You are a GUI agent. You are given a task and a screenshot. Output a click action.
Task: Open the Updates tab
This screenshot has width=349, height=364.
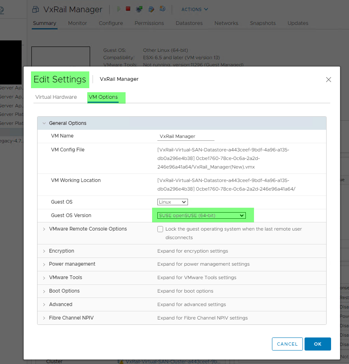tap(298, 23)
